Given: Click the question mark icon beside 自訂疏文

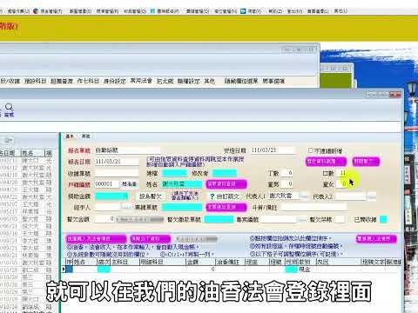Looking at the screenshot, I should coord(212,196).
